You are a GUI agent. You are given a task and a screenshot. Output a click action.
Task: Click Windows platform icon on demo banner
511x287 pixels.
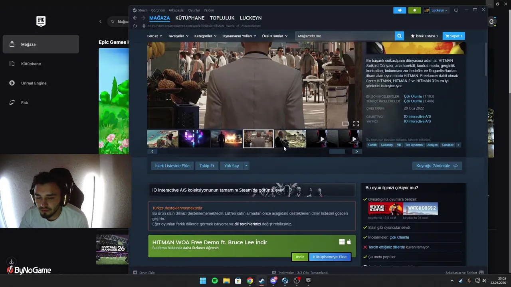coord(342,242)
